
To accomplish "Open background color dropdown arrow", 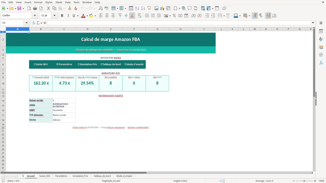I will coord(95,16).
